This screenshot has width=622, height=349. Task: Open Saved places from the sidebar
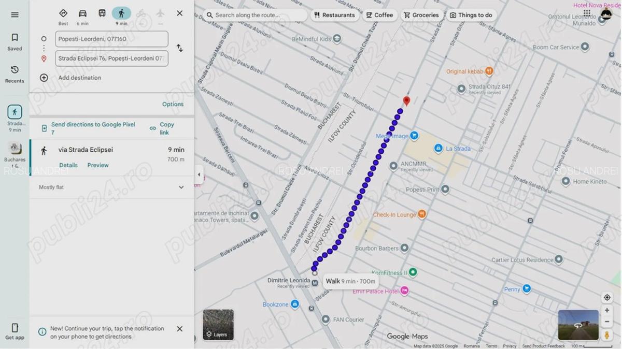[x=15, y=41]
